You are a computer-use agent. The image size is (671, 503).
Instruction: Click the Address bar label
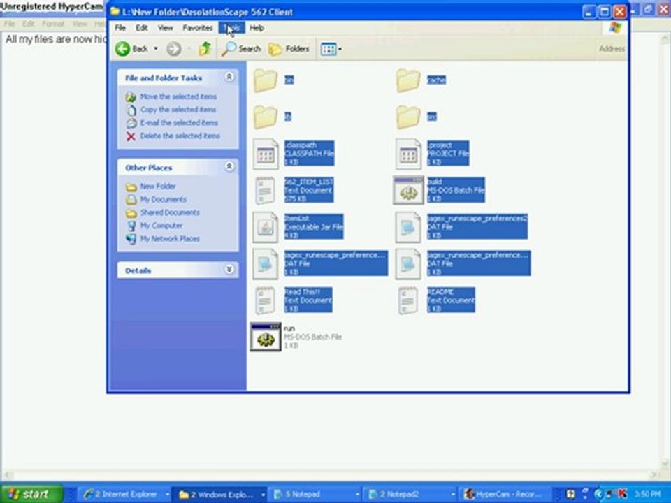612,49
